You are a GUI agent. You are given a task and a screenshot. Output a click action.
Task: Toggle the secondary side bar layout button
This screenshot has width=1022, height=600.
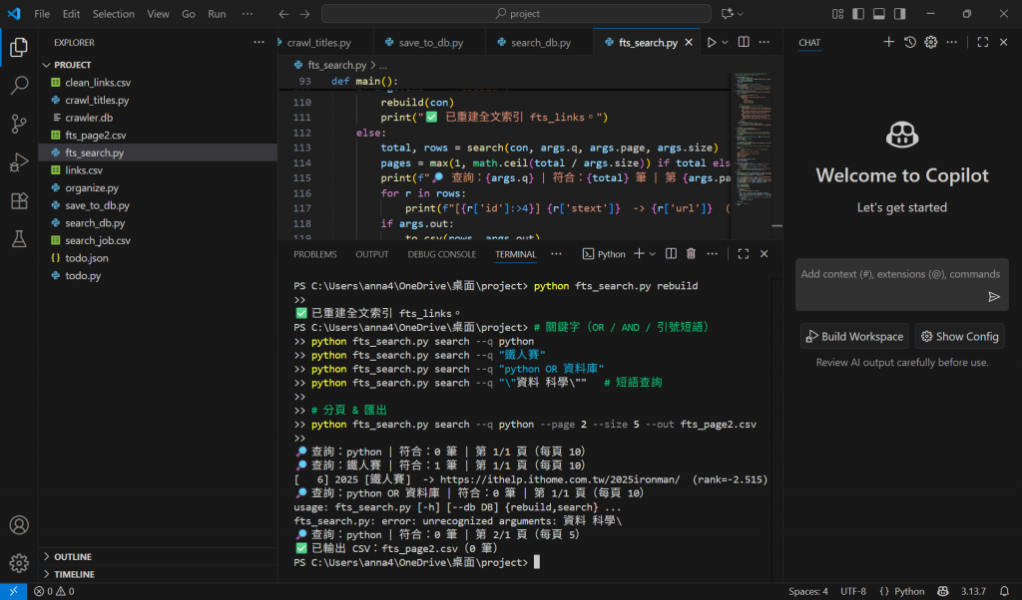(x=900, y=14)
